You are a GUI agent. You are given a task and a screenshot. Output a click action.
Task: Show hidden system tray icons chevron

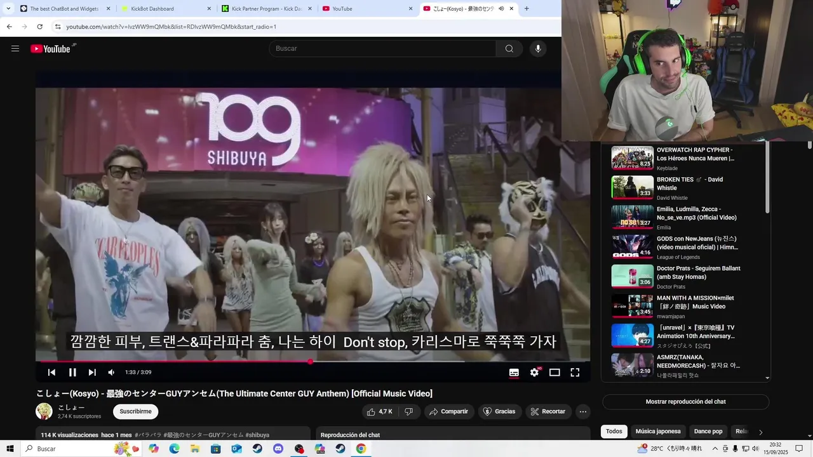[x=715, y=449]
